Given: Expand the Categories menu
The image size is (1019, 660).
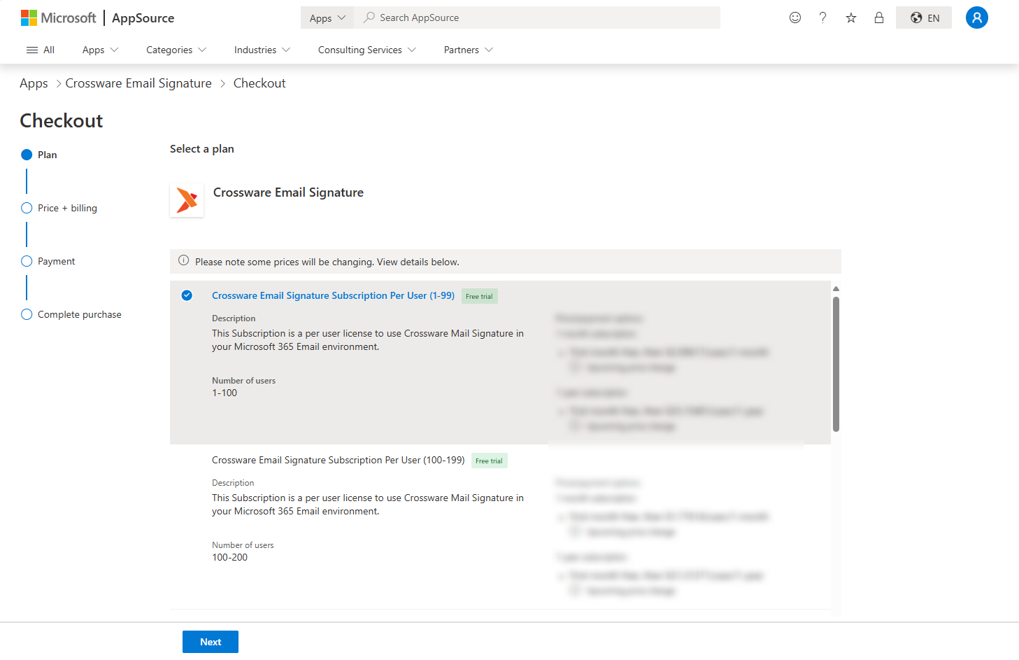Looking at the screenshot, I should [176, 50].
